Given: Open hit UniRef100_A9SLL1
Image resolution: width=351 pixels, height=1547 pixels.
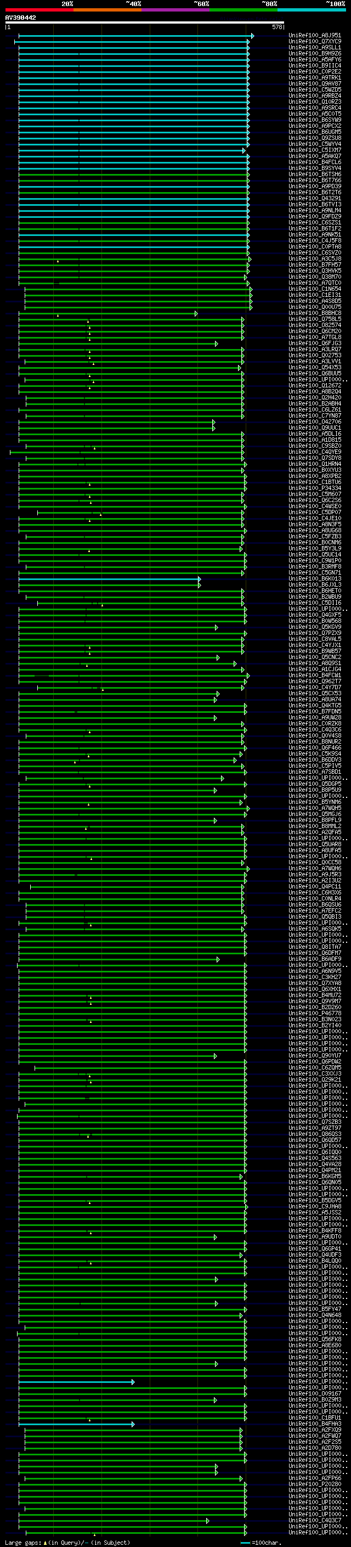Looking at the screenshot, I should pos(315,47).
